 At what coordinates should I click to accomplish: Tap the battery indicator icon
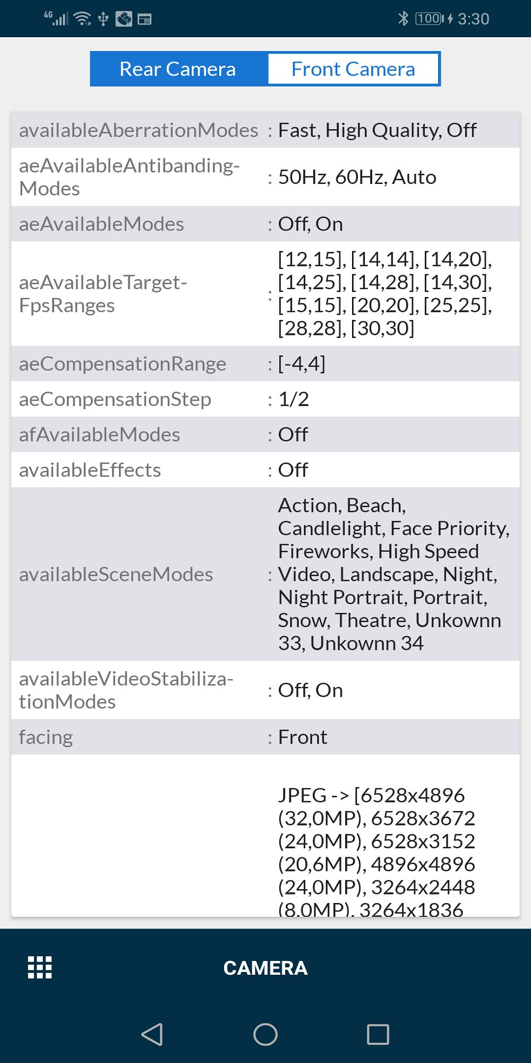[429, 19]
